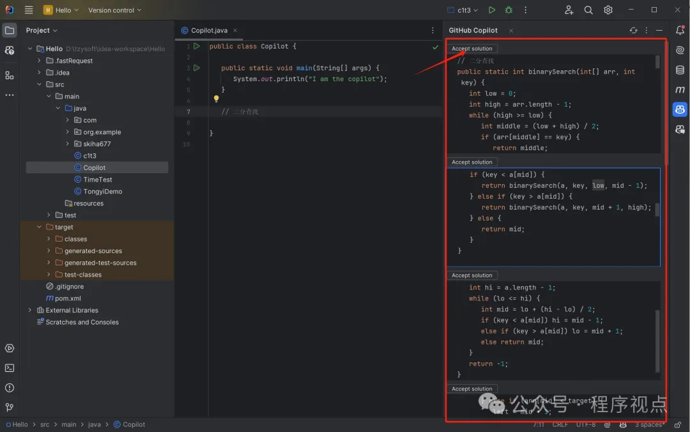Accept the recursive binarySearch solution

(x=471, y=162)
